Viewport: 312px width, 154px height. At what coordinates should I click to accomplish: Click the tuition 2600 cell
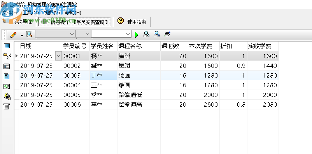(204, 105)
